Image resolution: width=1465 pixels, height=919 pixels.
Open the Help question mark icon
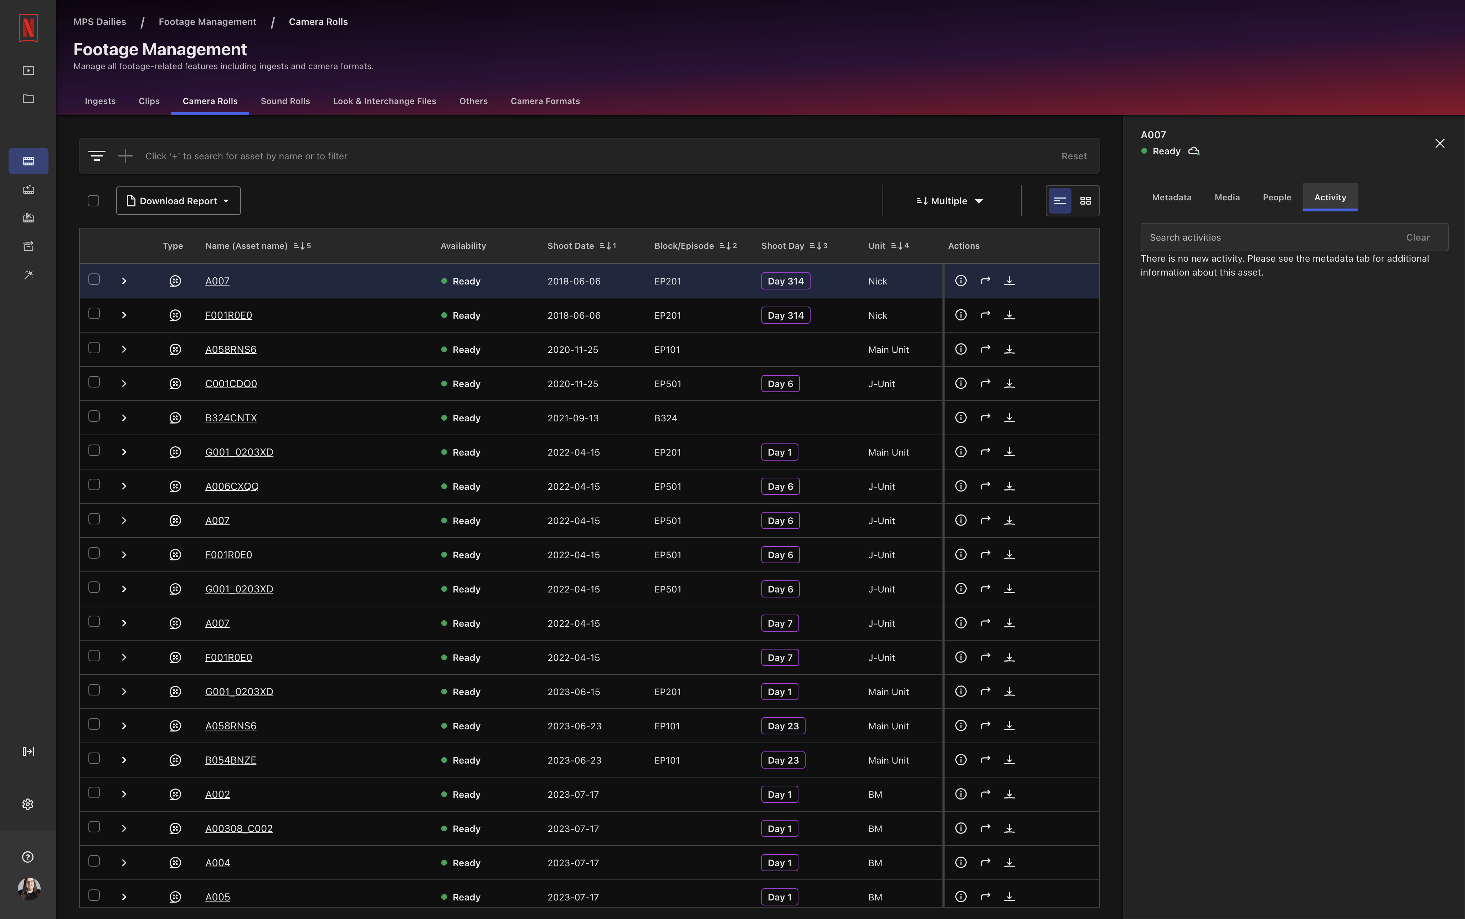28,857
